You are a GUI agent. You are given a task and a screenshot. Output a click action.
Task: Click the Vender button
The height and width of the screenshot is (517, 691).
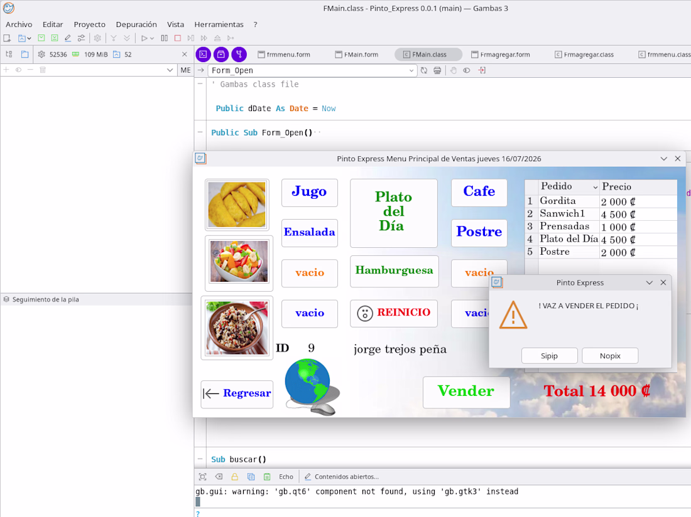(x=466, y=392)
